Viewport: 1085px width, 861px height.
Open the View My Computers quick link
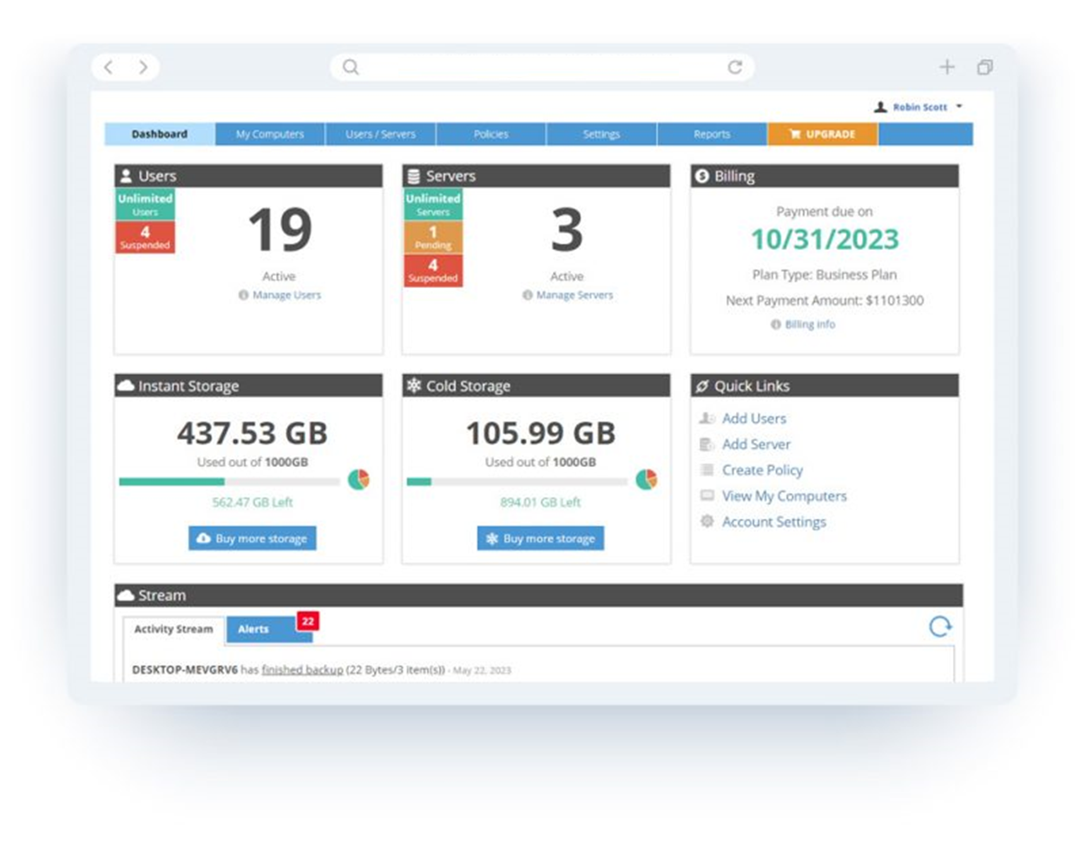click(785, 496)
